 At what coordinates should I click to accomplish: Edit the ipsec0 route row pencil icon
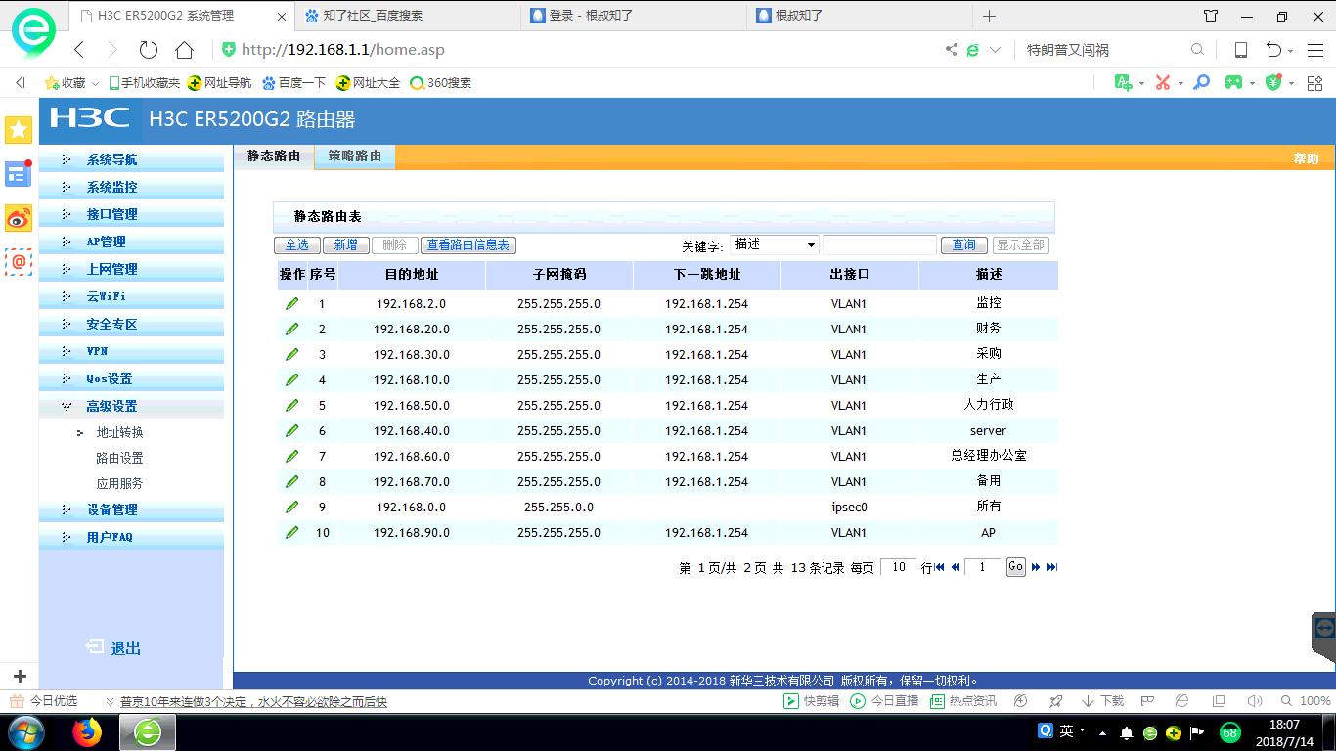point(291,508)
